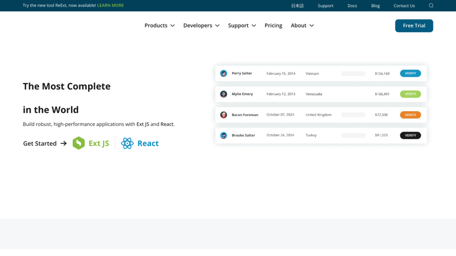
Task: Click the name Perry Salter
Action: point(242,73)
